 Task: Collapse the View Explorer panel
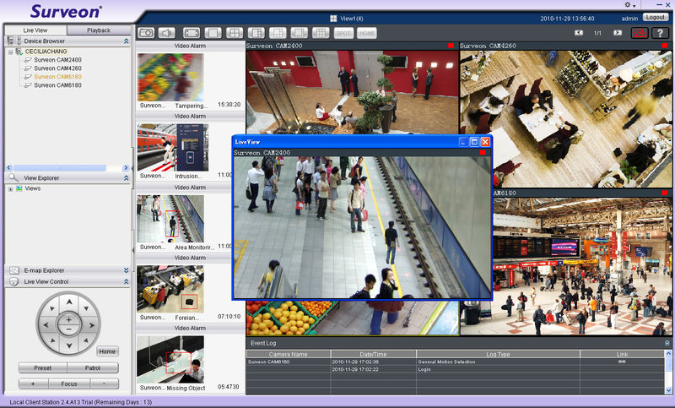point(126,178)
